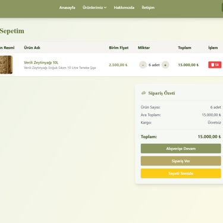Screen dimensions: 223x223
Task: Delete item with red Sil button
Action: pos(215,65)
